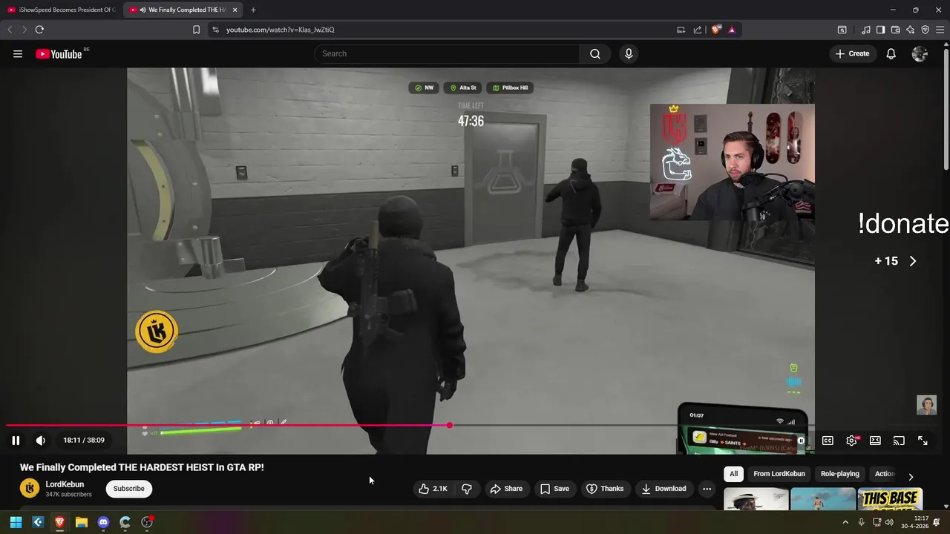
Task: Show hidden system tray icons
Action: [x=845, y=522]
